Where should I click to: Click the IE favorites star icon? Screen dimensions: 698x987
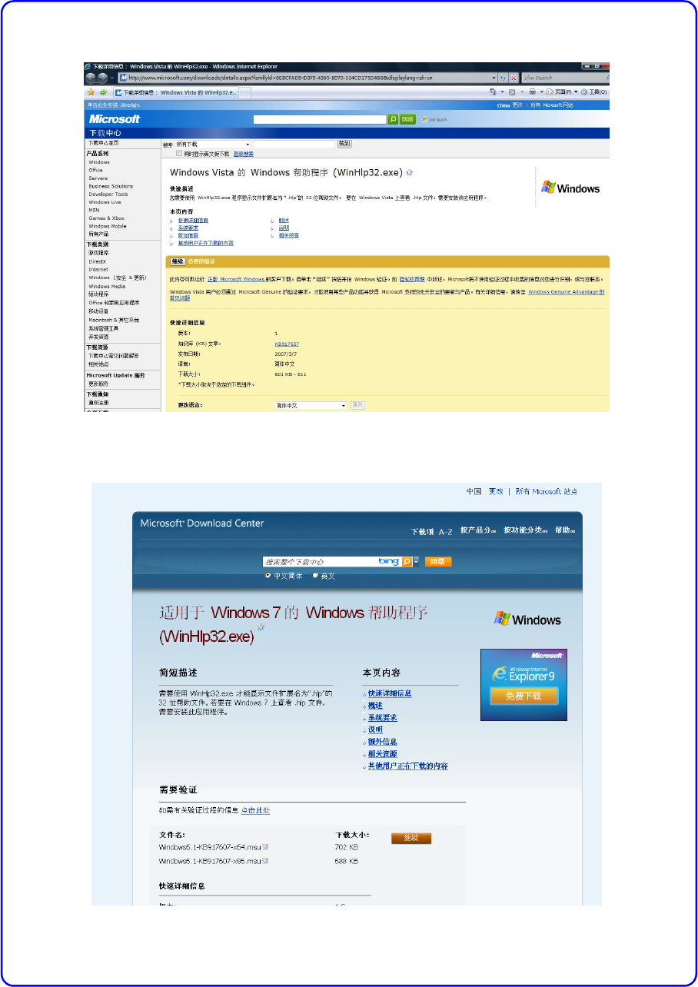[x=91, y=92]
